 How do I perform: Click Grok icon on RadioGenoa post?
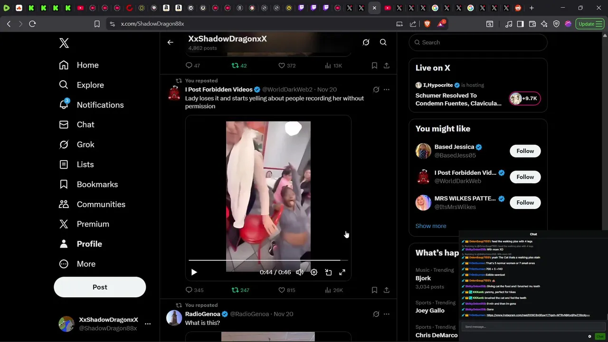(376, 314)
